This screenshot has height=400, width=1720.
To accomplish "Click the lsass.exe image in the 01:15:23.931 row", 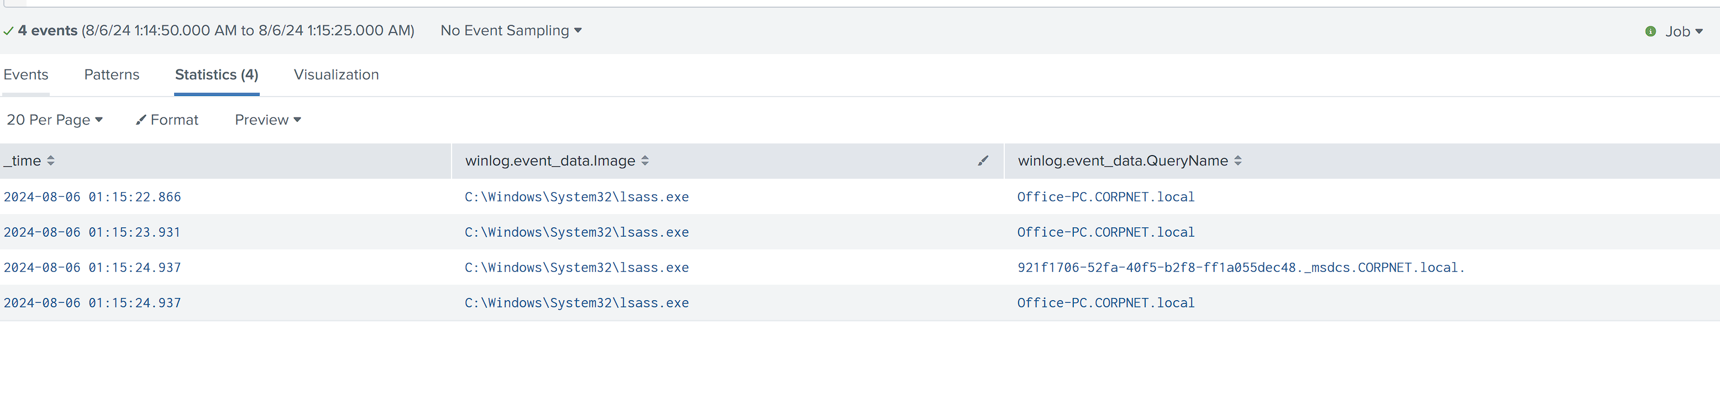I will (577, 233).
